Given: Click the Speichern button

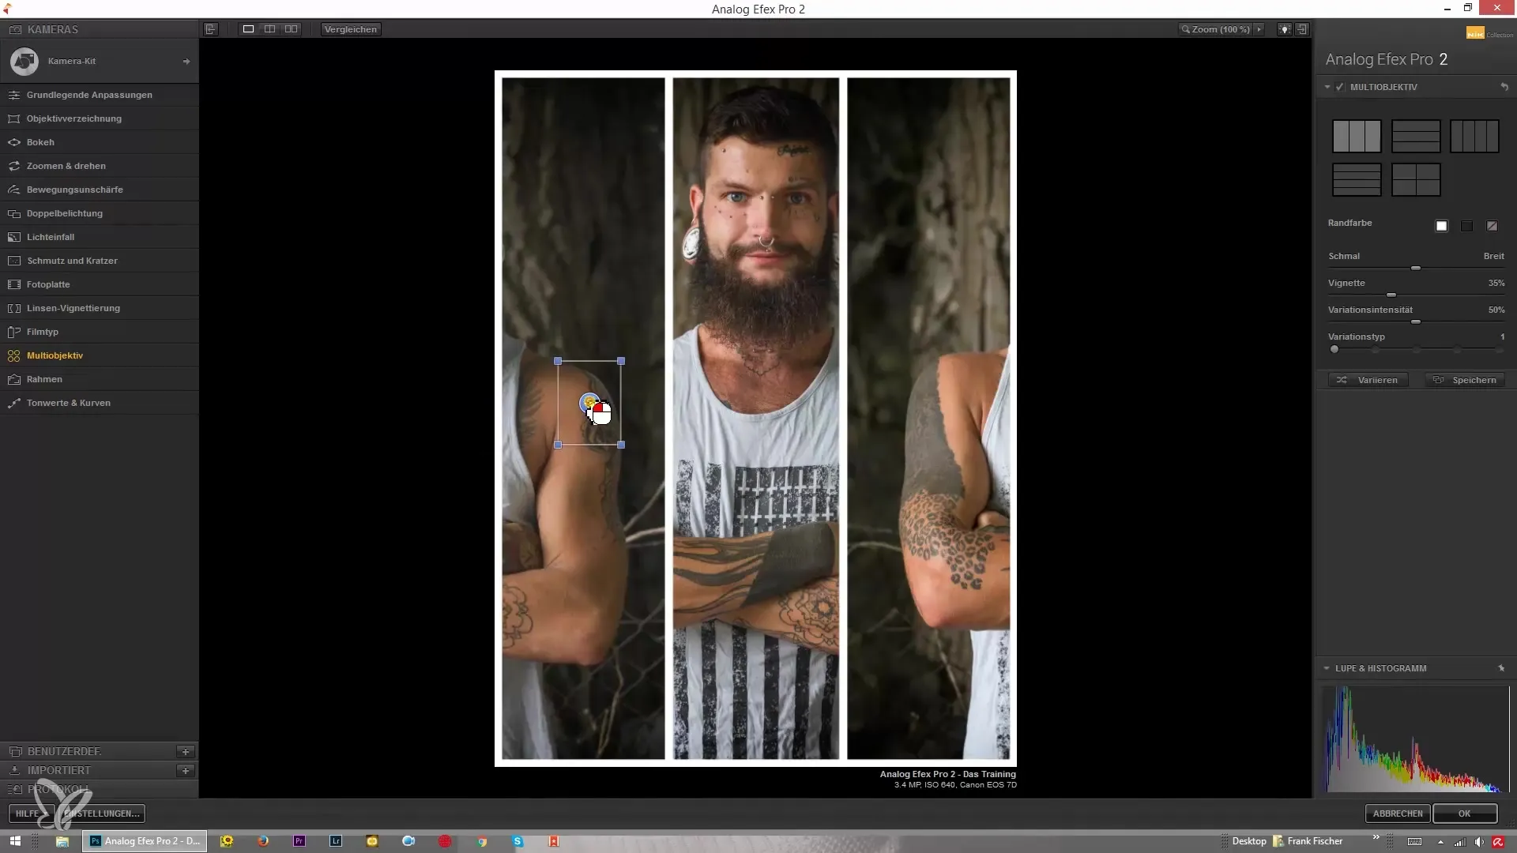Looking at the screenshot, I should click(x=1465, y=380).
